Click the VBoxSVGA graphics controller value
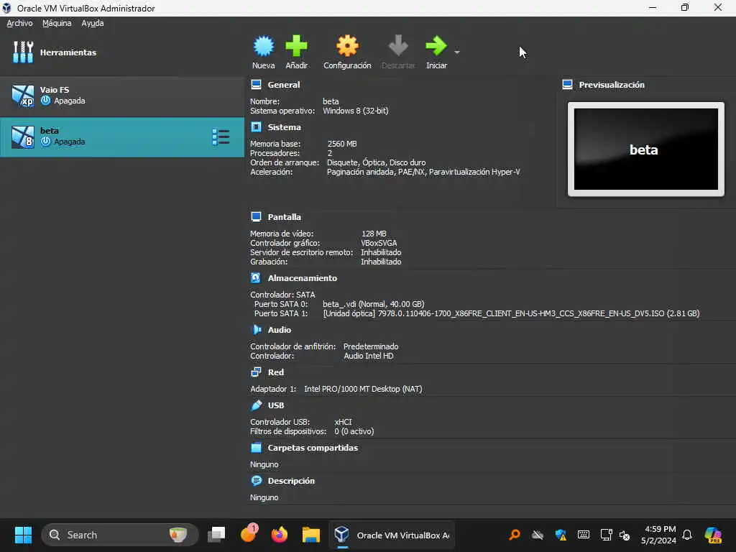Viewport: 736px width, 552px height. coord(379,243)
